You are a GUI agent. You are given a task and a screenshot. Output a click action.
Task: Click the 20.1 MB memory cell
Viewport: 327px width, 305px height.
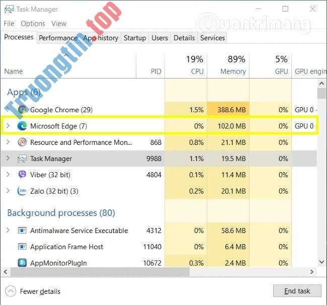[228, 191]
